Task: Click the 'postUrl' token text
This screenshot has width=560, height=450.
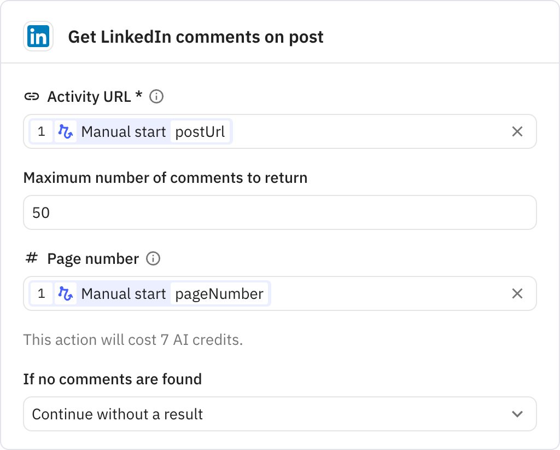Action: [201, 131]
